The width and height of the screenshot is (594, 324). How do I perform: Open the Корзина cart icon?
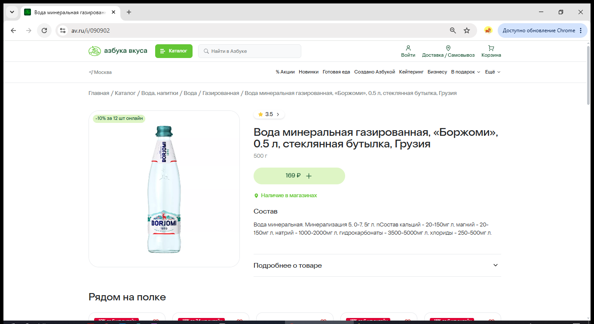[x=491, y=48]
